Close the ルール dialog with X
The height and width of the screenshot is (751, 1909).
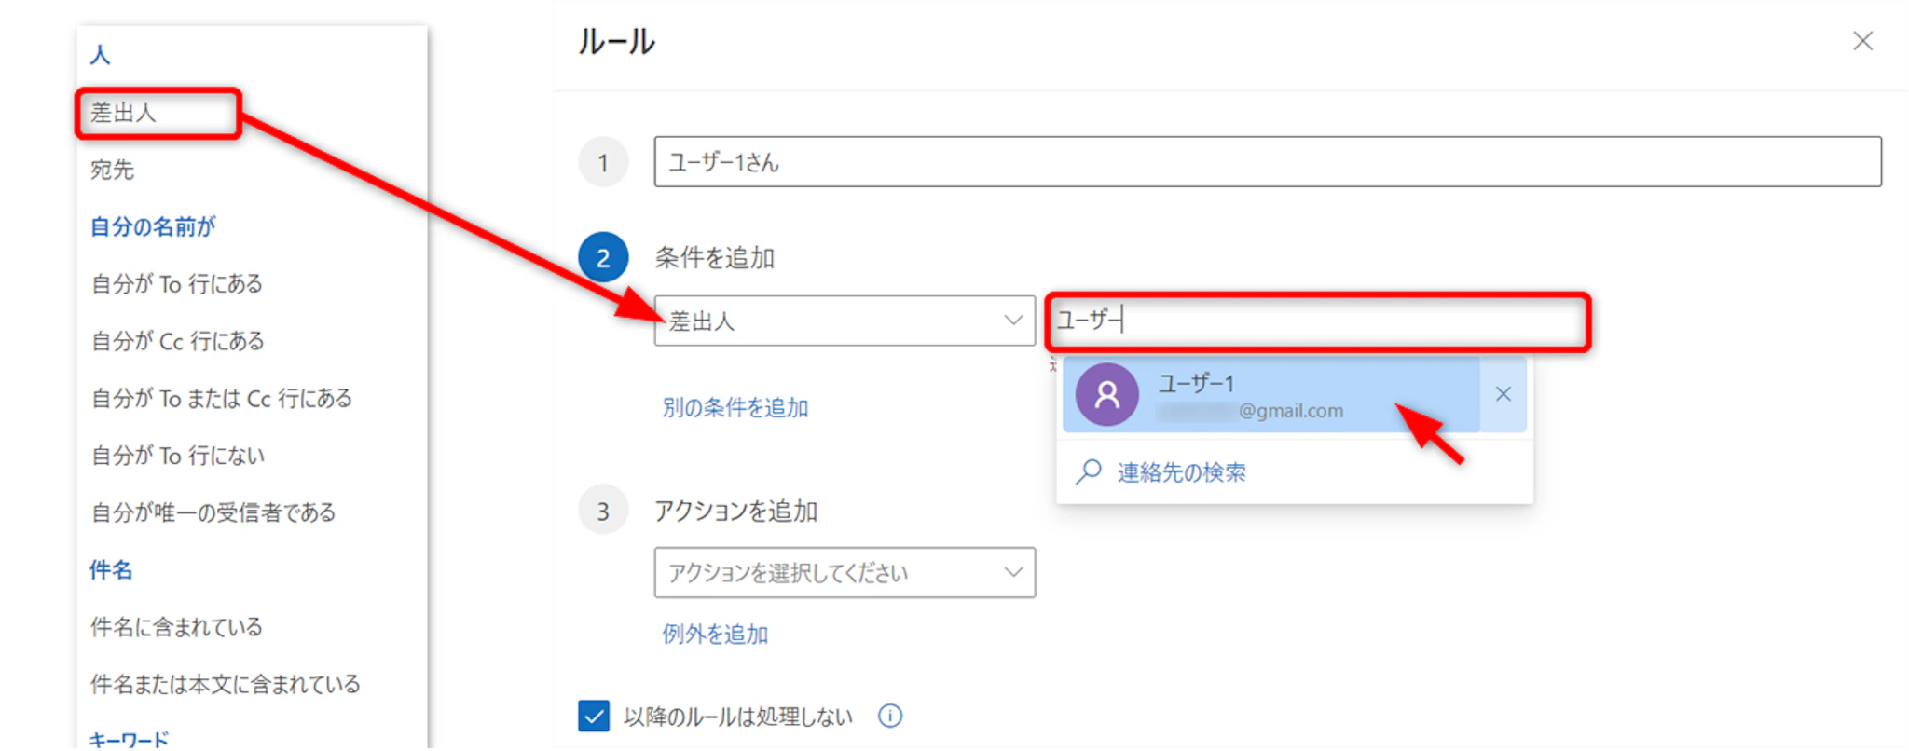[1862, 41]
